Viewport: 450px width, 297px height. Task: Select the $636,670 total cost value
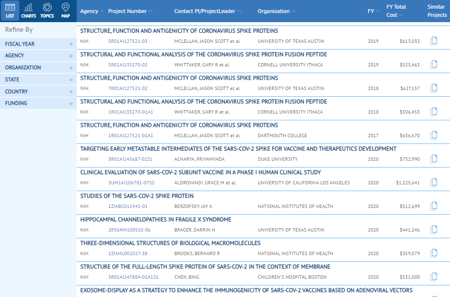409,135
